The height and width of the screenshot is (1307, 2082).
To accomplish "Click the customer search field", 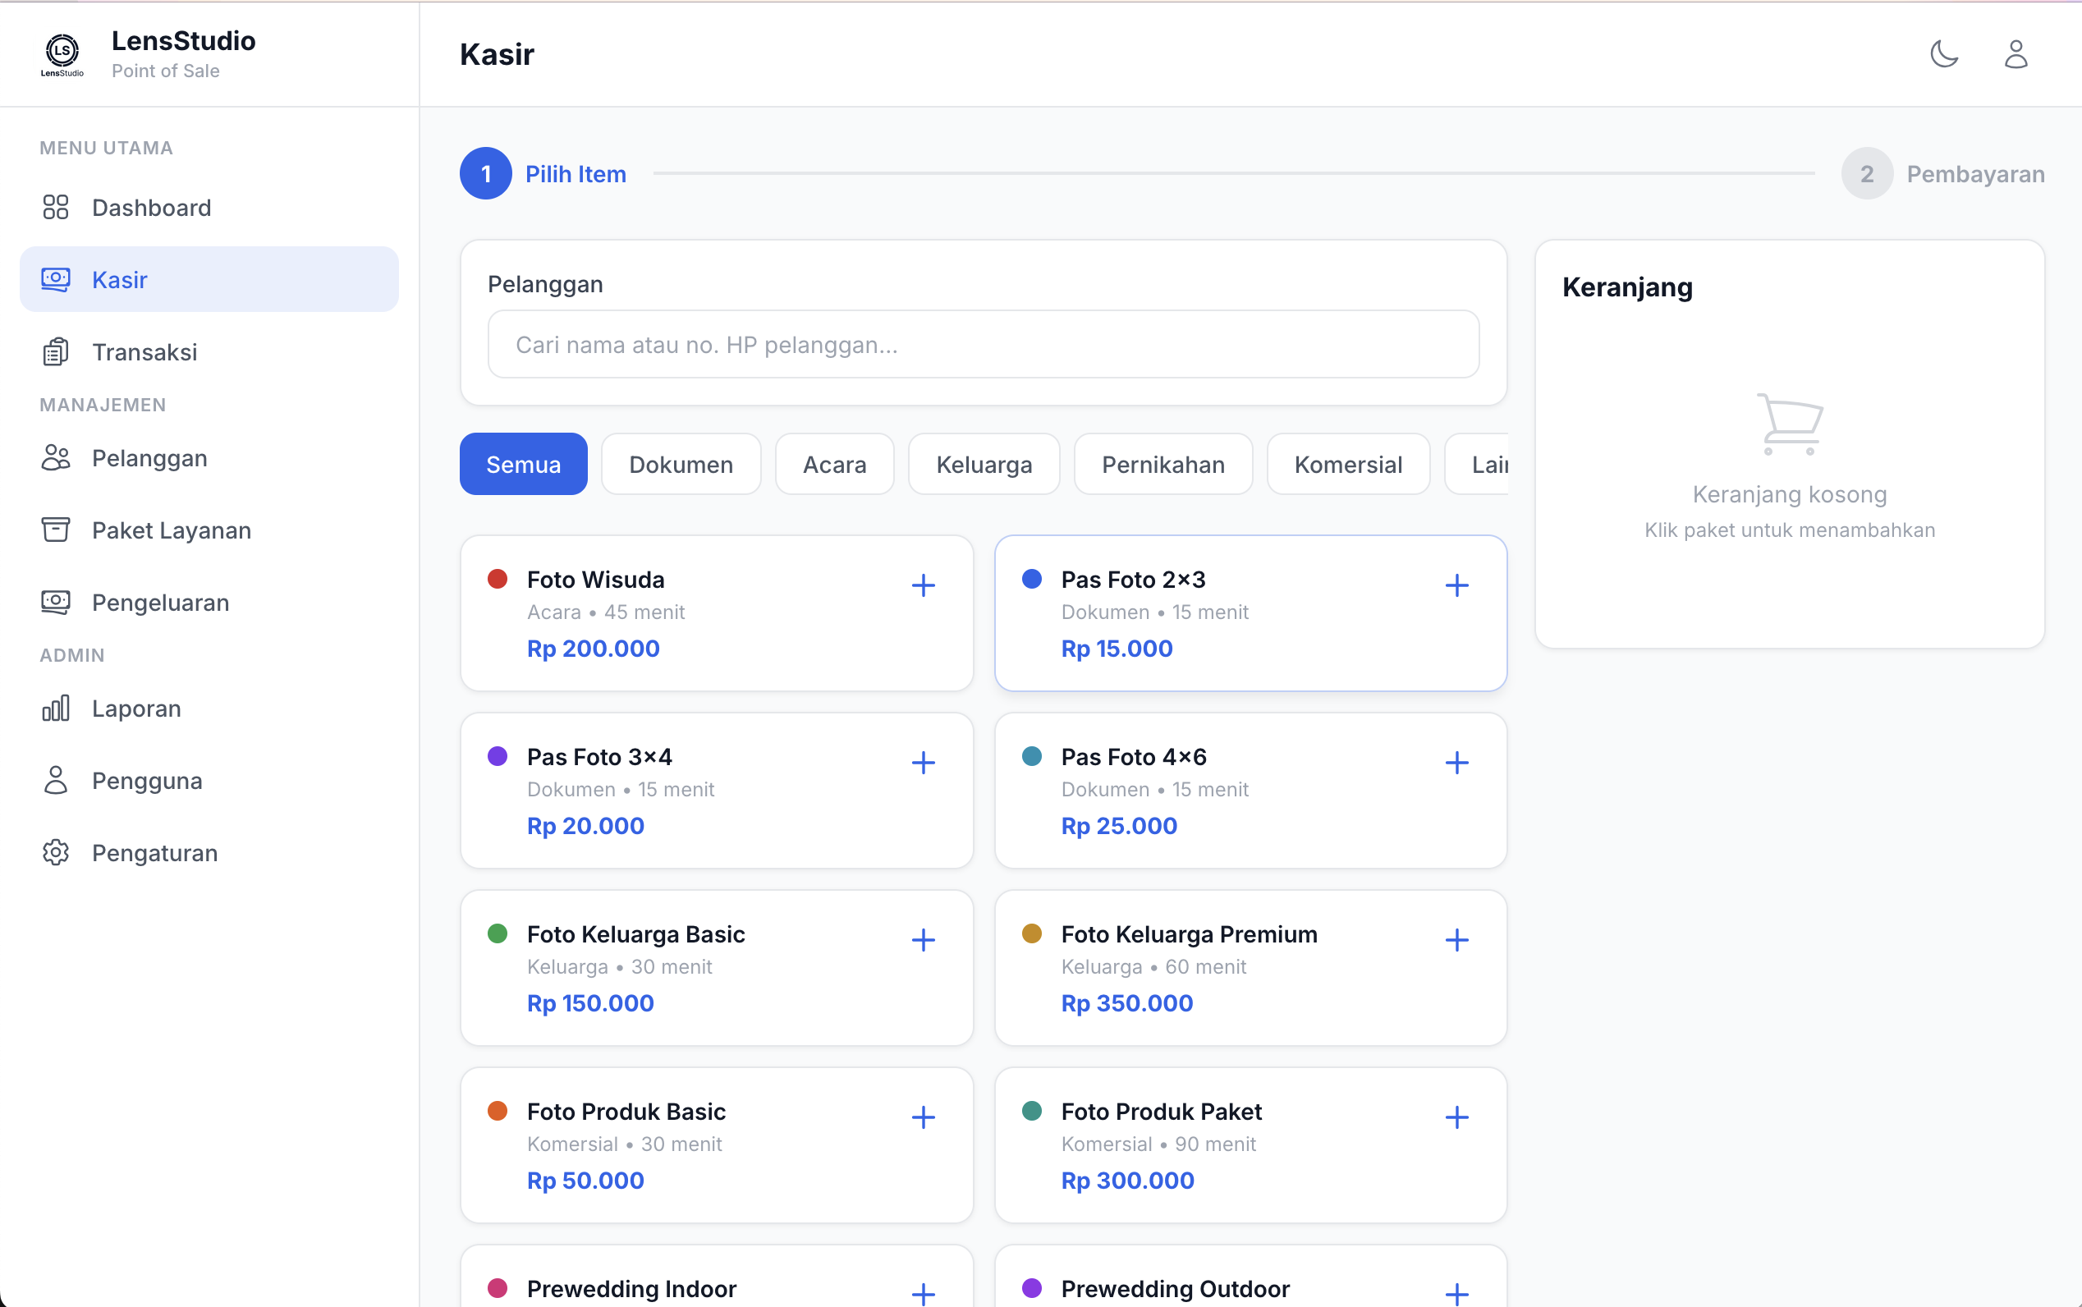I will [983, 344].
